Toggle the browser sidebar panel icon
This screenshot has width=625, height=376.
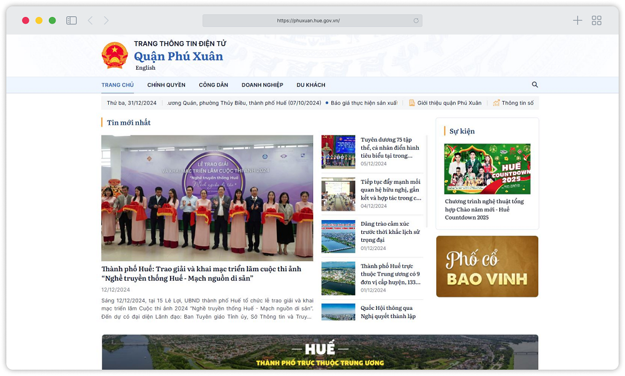71,21
